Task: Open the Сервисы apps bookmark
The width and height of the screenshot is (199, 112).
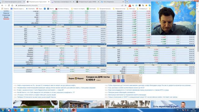Action: point(5,9)
